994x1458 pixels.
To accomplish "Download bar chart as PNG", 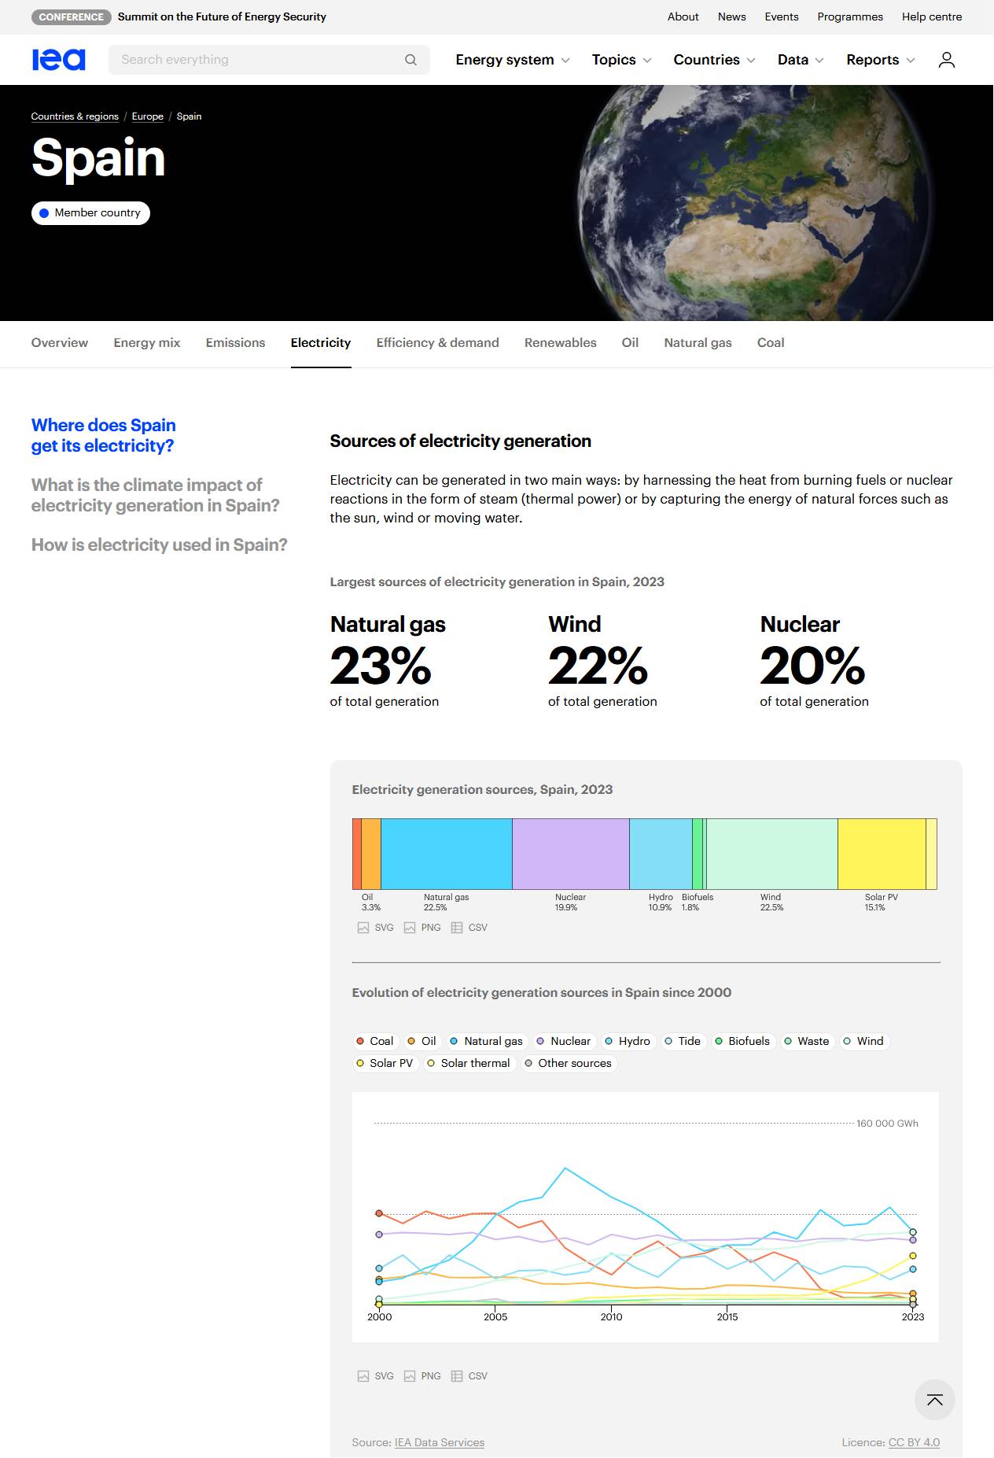I will 422,928.
